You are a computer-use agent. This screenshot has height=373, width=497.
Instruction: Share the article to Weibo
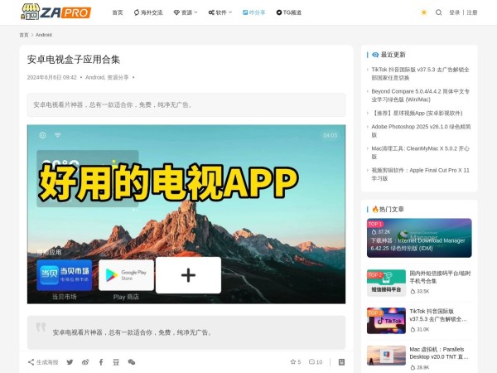coord(85,362)
